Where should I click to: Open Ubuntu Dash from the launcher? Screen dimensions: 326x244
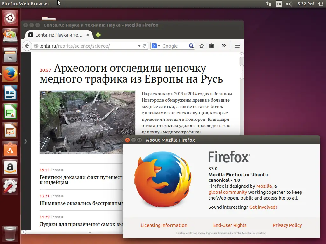[10, 18]
